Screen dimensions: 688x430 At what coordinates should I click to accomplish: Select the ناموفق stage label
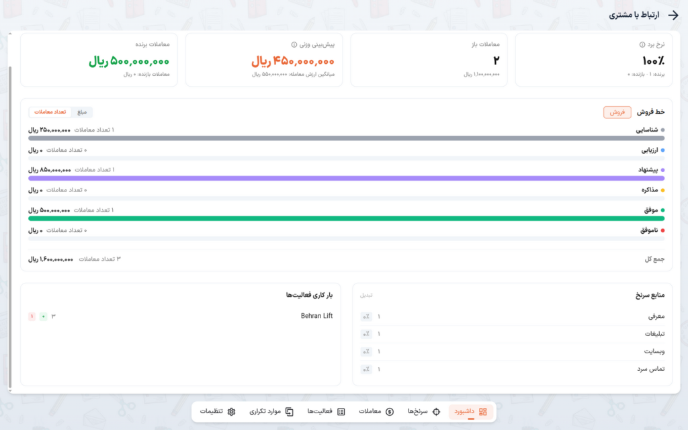649,230
